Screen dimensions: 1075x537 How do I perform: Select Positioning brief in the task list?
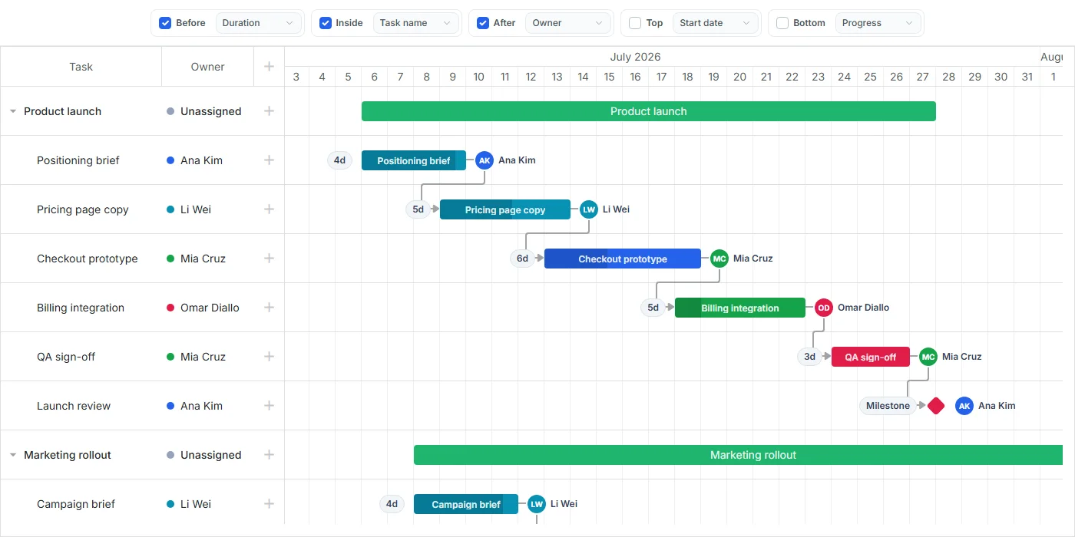tap(78, 160)
